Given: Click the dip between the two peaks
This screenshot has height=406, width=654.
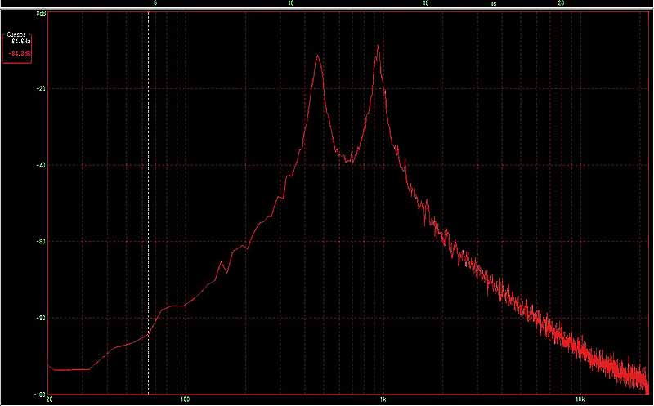Looking at the screenshot, I should [349, 161].
